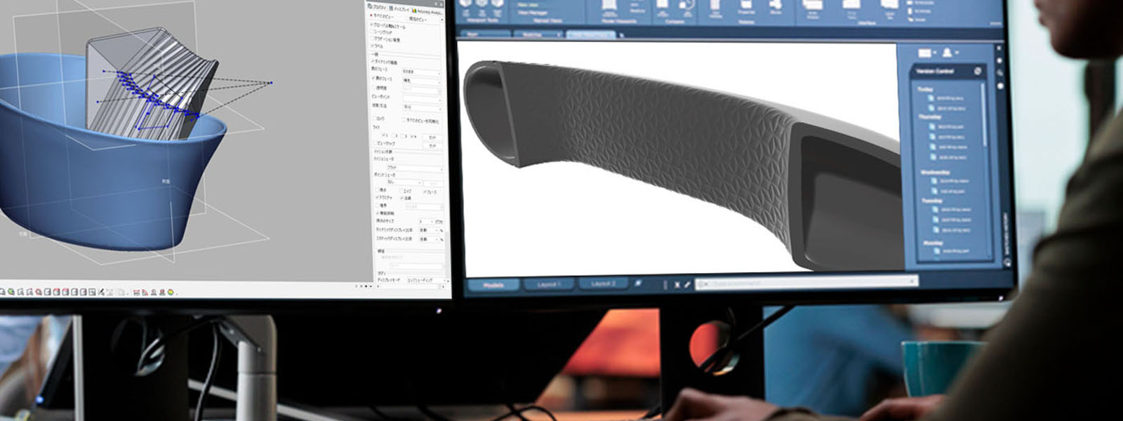
Task: Click the X icon beside the command line
Action: [x=677, y=284]
